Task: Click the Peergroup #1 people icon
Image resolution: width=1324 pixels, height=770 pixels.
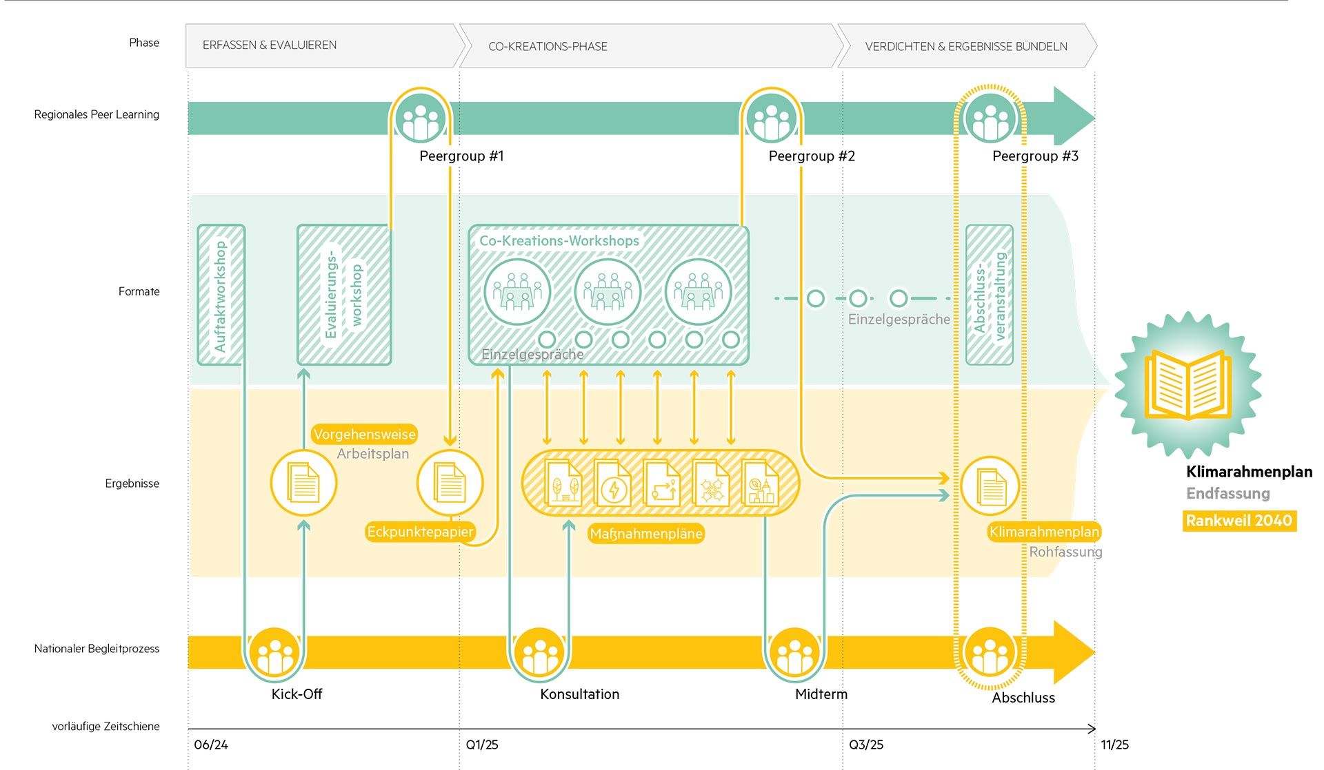Action: (421, 119)
